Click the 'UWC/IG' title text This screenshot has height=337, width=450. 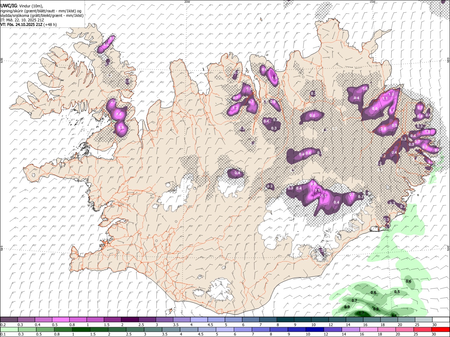[8, 6]
